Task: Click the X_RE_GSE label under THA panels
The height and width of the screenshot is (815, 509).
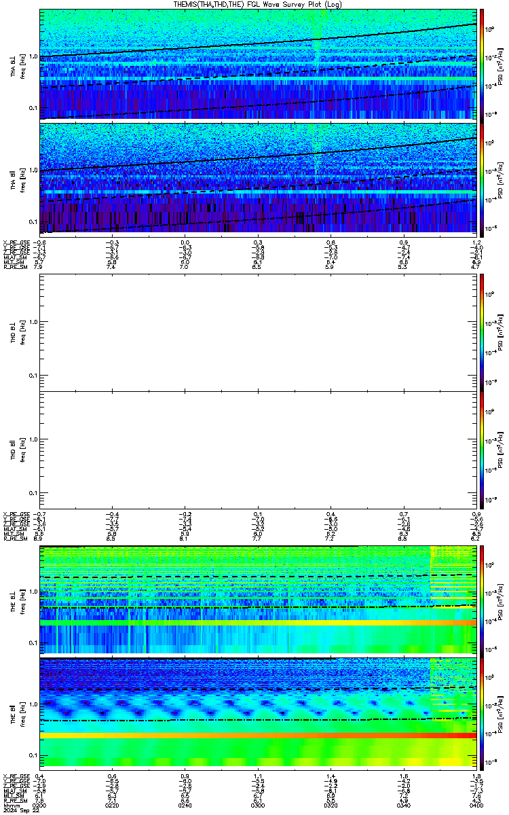Action: tap(16, 242)
